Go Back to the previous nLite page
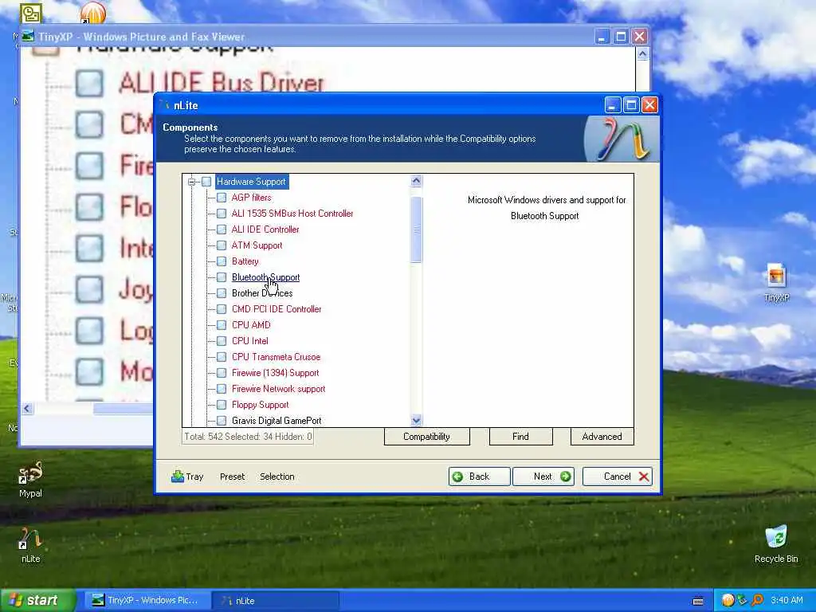The height and width of the screenshot is (612, 816). [479, 477]
